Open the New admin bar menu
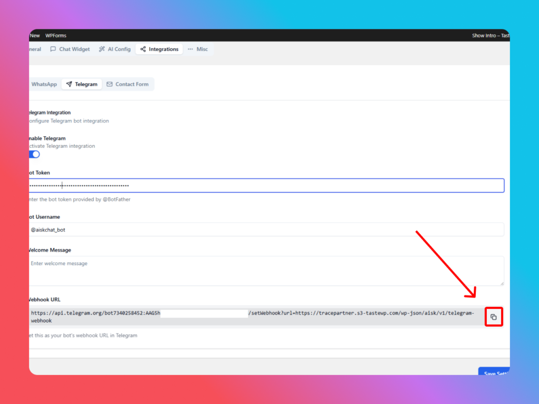This screenshot has height=404, width=539. pyautogui.click(x=35, y=36)
